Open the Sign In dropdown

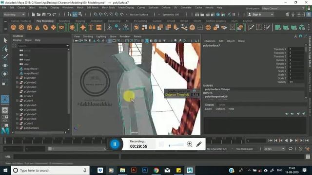coord(260,15)
